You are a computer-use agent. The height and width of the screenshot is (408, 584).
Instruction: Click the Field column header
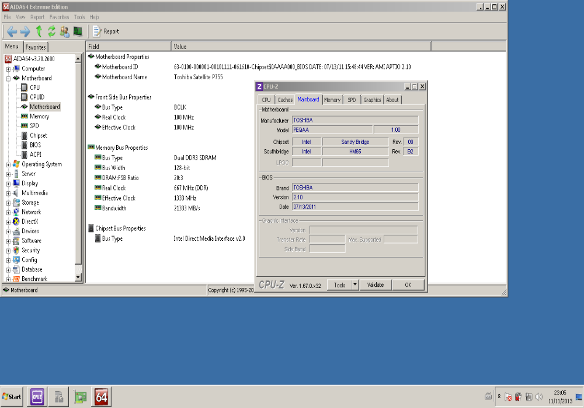click(128, 47)
